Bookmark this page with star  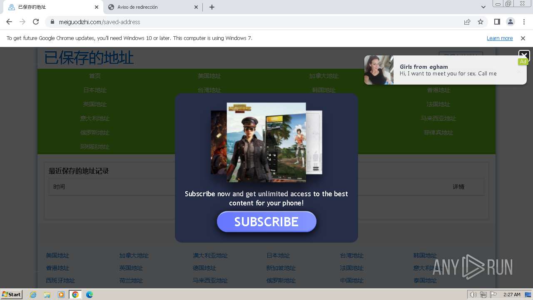click(x=481, y=22)
